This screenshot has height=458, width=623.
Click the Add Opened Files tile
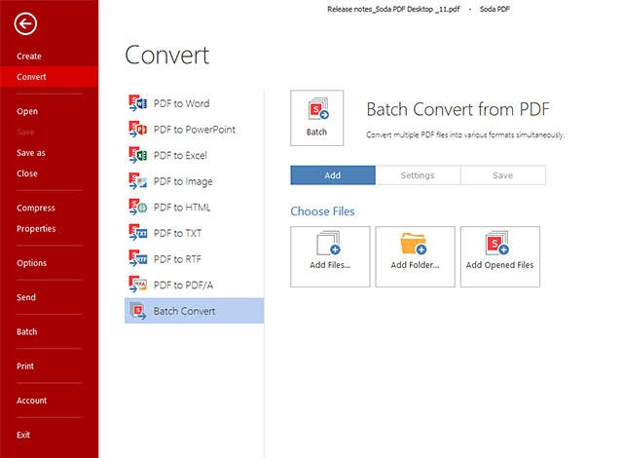500,257
